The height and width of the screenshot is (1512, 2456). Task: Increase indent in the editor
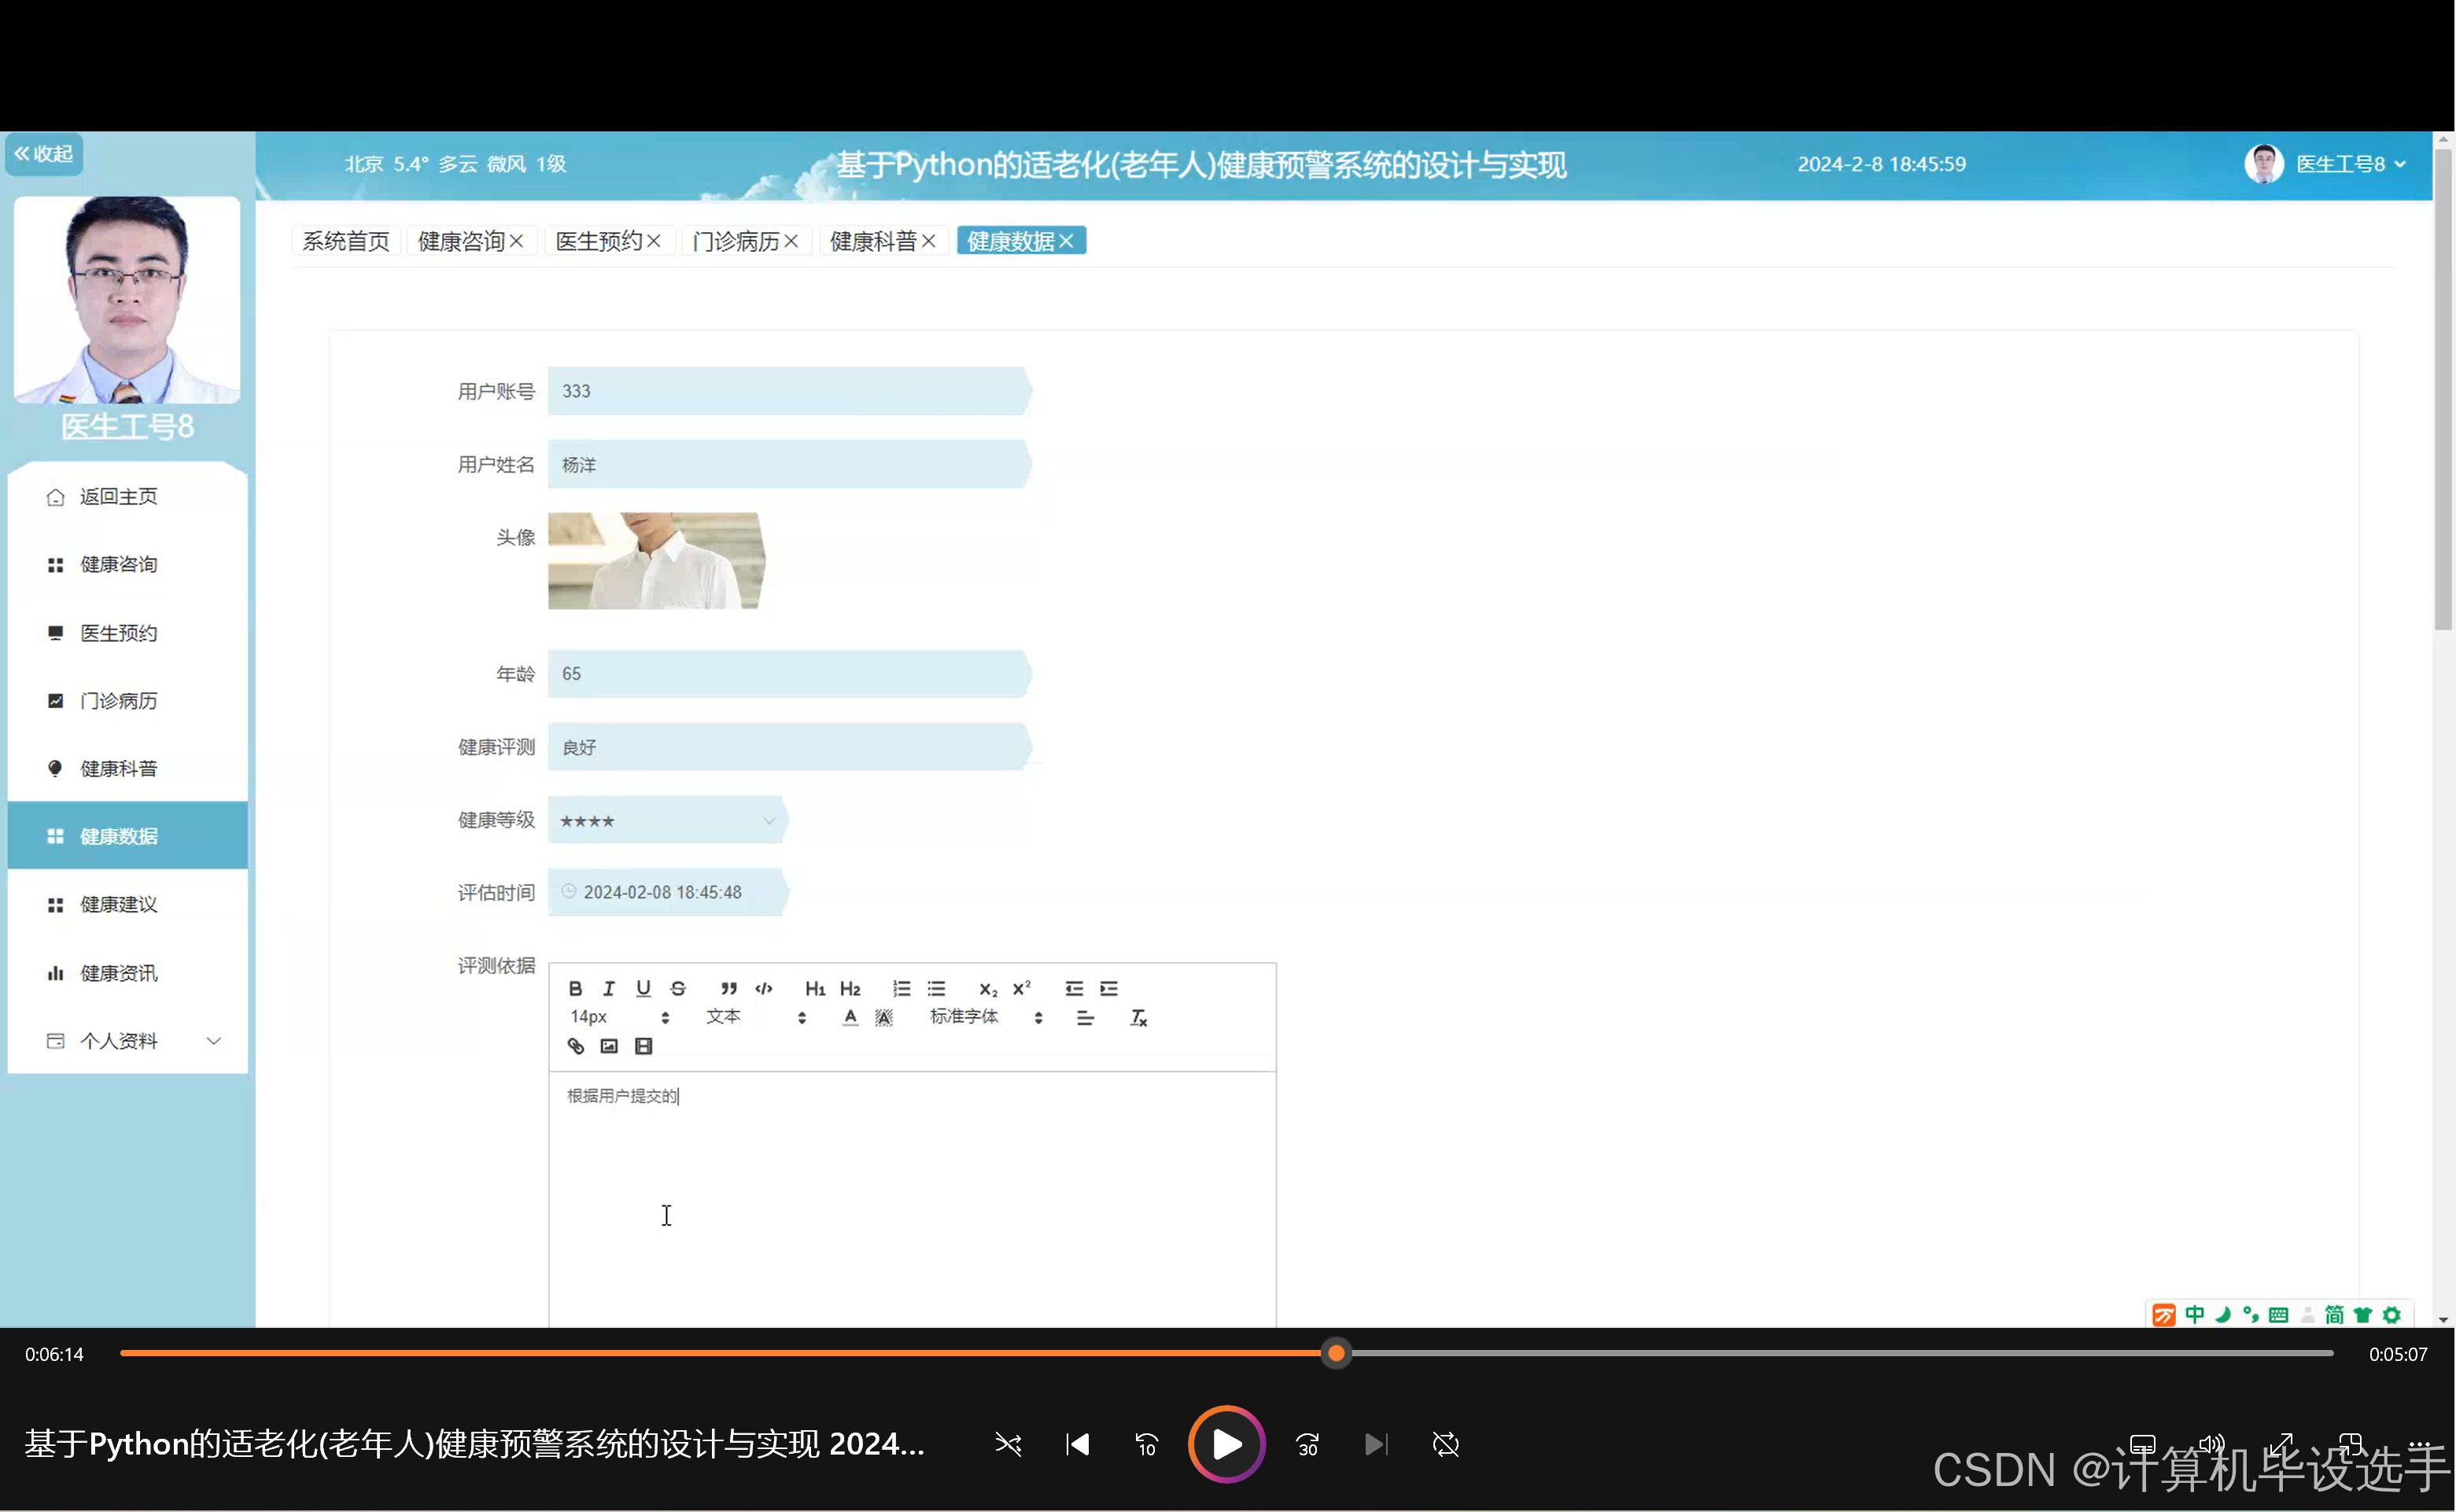pyautogui.click(x=1109, y=988)
